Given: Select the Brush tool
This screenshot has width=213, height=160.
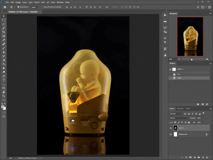Looking at the screenshot, I should click(x=4, y=48).
